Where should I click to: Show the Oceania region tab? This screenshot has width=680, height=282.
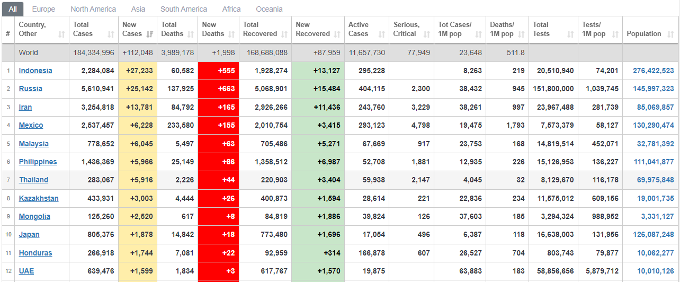(x=269, y=9)
